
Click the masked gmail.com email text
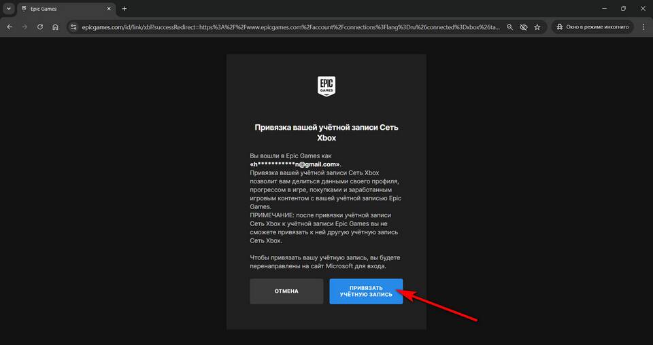click(295, 164)
